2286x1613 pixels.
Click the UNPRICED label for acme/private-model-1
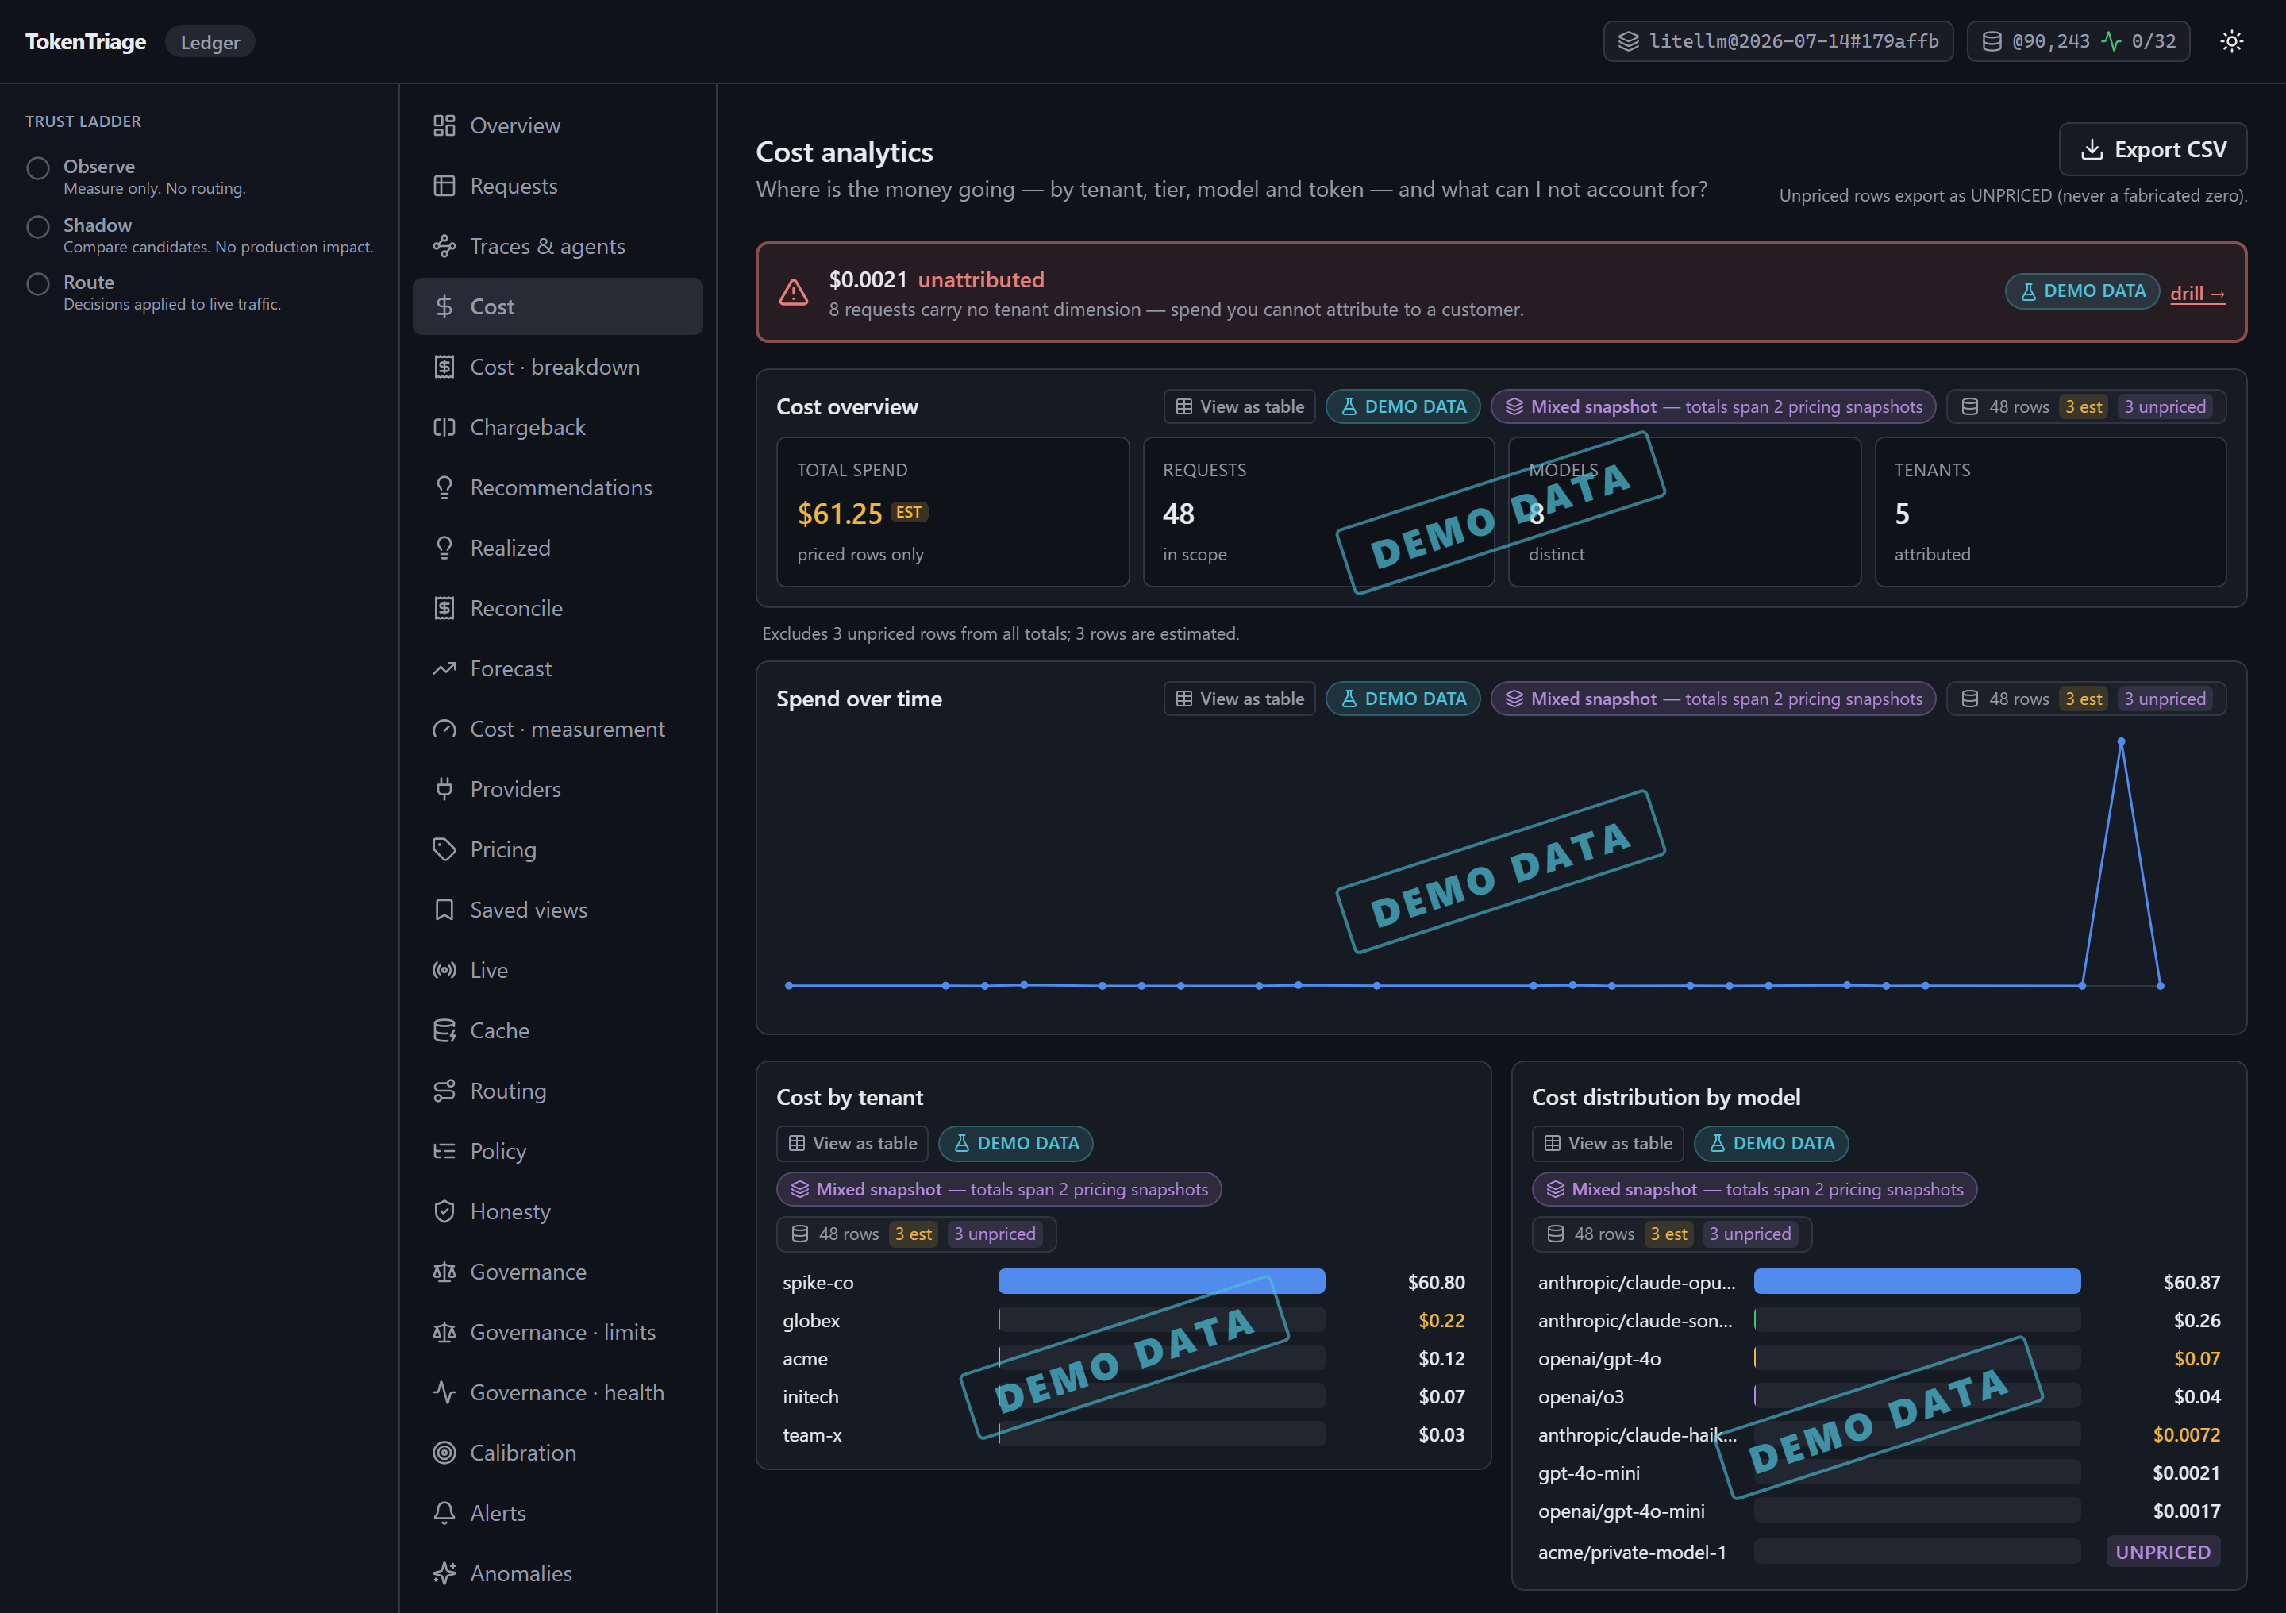[2162, 1551]
